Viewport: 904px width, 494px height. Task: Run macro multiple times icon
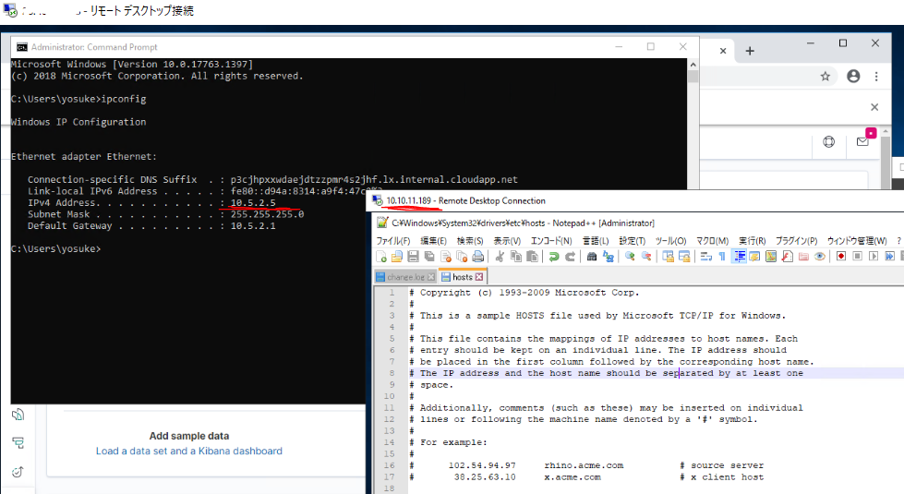tap(889, 257)
